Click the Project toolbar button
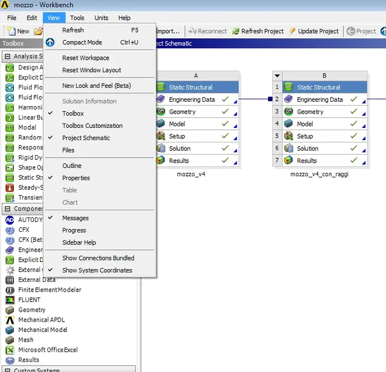Screen dimensions: 386x372 tap(361, 31)
